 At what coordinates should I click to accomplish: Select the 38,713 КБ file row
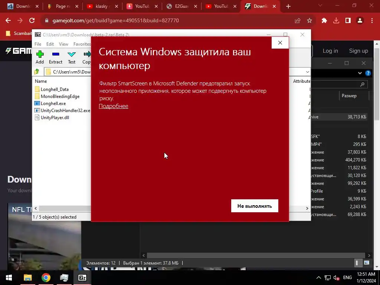click(339, 117)
